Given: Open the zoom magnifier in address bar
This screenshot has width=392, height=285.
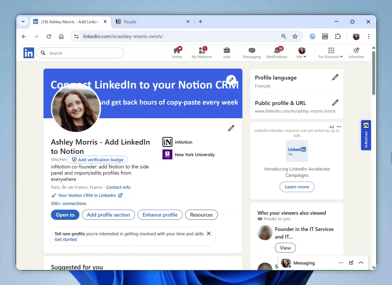Looking at the screenshot, I should click(284, 36).
